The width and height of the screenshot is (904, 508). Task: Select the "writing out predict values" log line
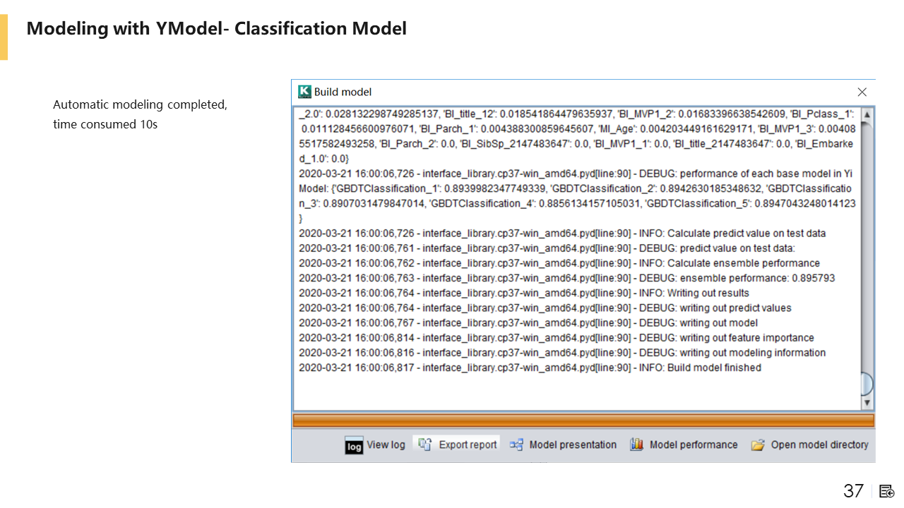tap(545, 308)
